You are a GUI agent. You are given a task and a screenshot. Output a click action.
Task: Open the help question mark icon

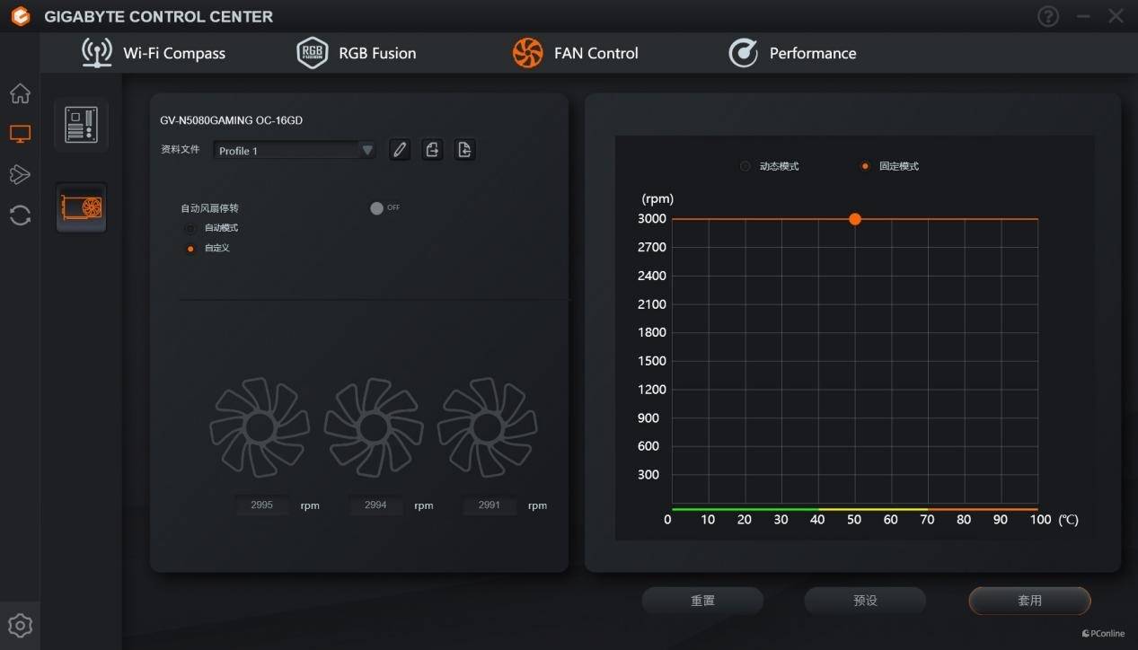[1048, 16]
